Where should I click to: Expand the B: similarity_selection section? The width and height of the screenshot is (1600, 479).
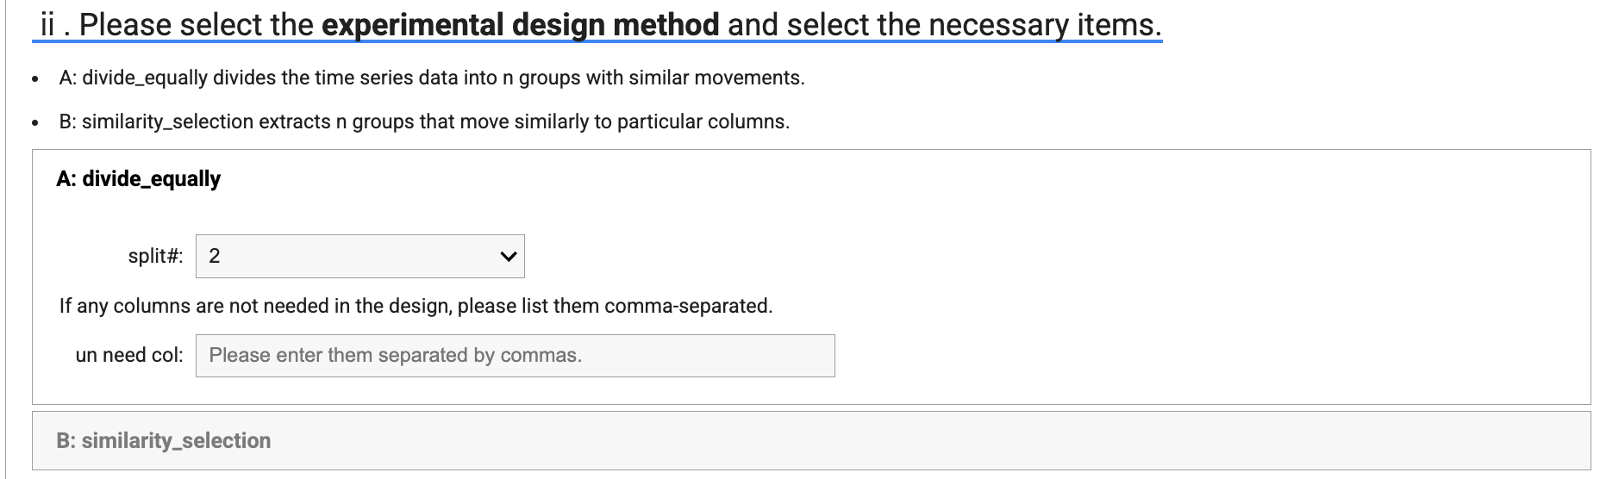point(164,441)
